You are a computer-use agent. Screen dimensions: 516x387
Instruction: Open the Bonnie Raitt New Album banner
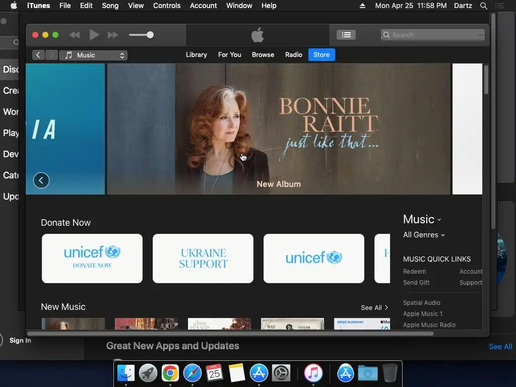click(x=278, y=128)
